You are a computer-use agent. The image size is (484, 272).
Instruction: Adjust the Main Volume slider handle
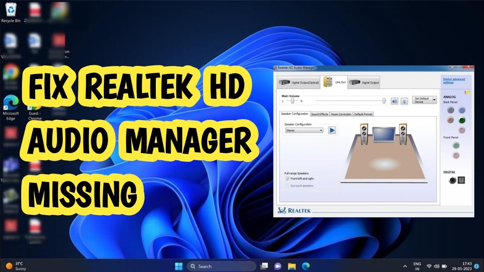(x=384, y=101)
